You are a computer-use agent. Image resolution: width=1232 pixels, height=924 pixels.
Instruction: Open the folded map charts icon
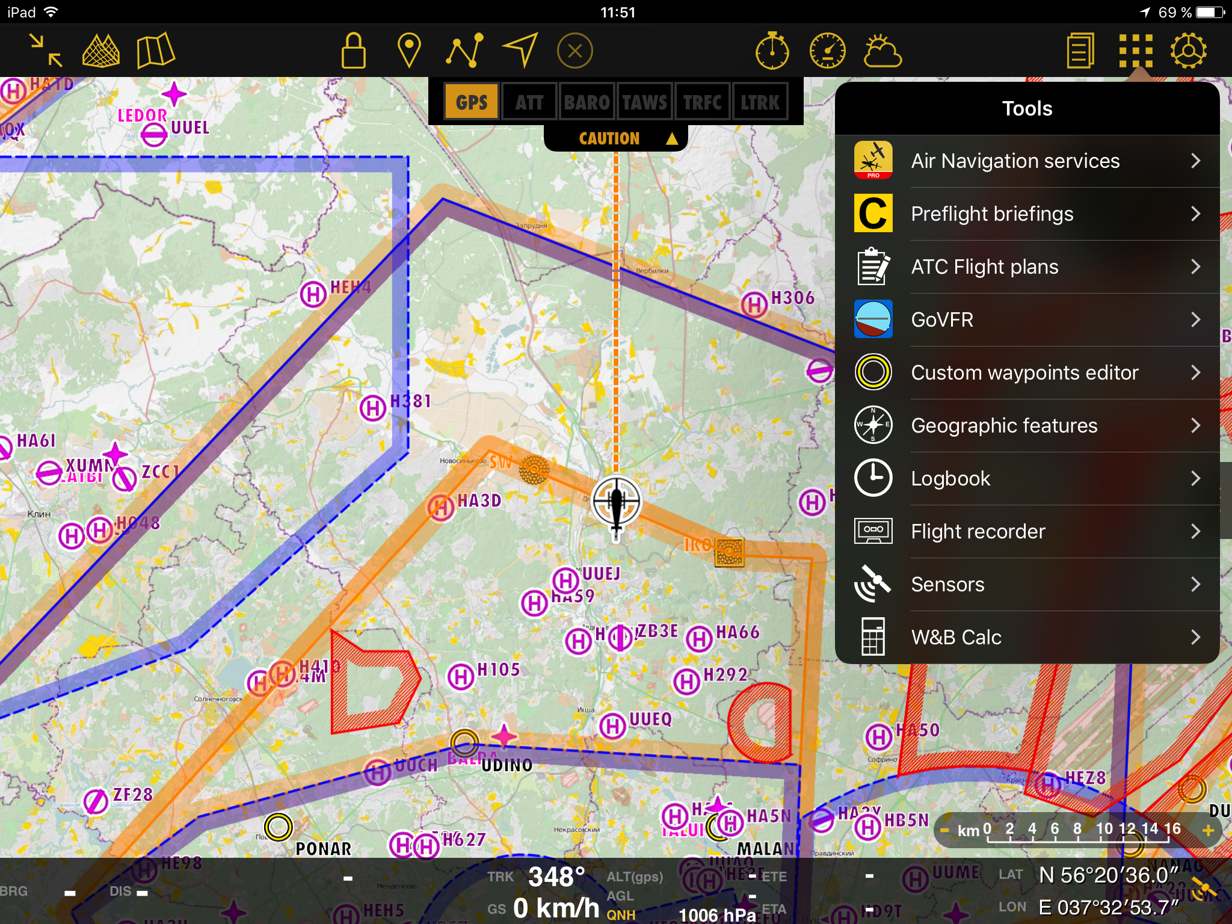pos(155,51)
